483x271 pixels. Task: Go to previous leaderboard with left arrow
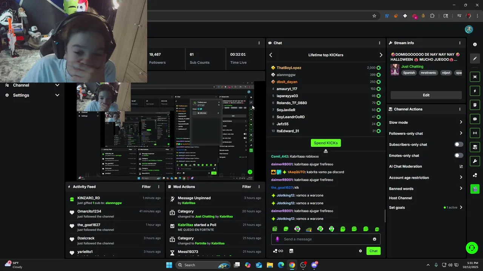[271, 55]
